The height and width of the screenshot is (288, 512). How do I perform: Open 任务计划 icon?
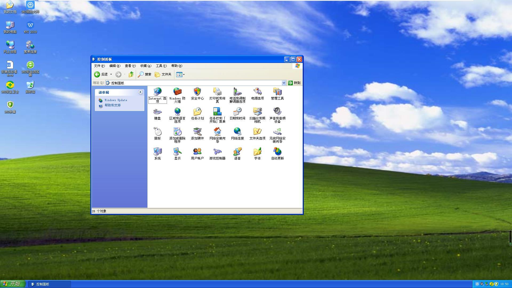197,114
